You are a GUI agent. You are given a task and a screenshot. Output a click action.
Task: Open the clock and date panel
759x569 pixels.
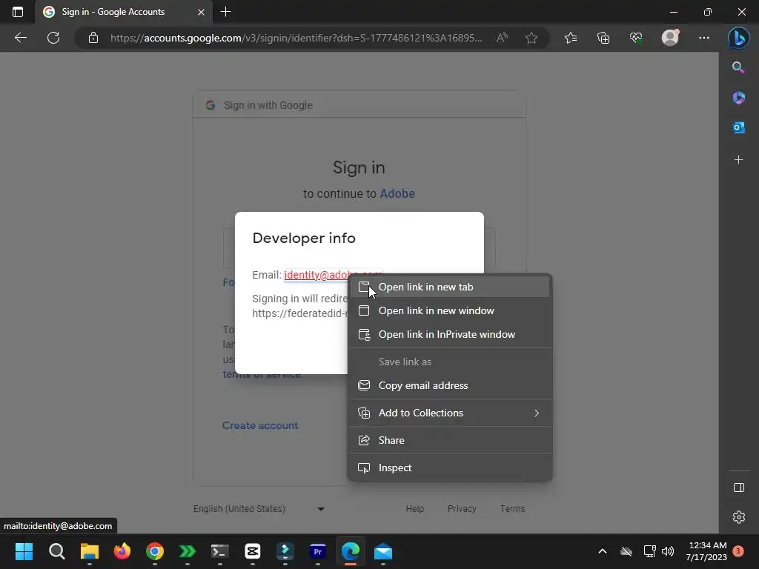[x=706, y=551]
